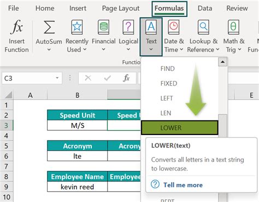Expand the Date & Time dropdown arrow

pyautogui.click(x=181, y=49)
